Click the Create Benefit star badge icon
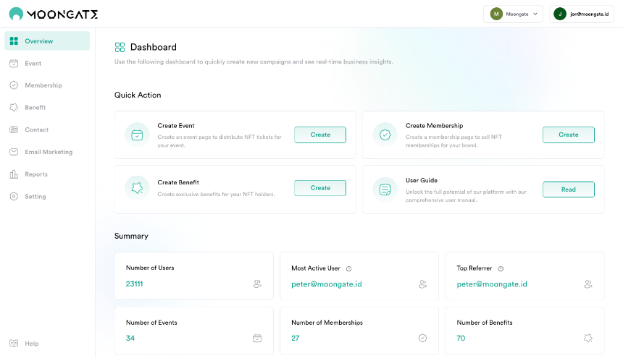The width and height of the screenshot is (623, 358). (x=137, y=188)
